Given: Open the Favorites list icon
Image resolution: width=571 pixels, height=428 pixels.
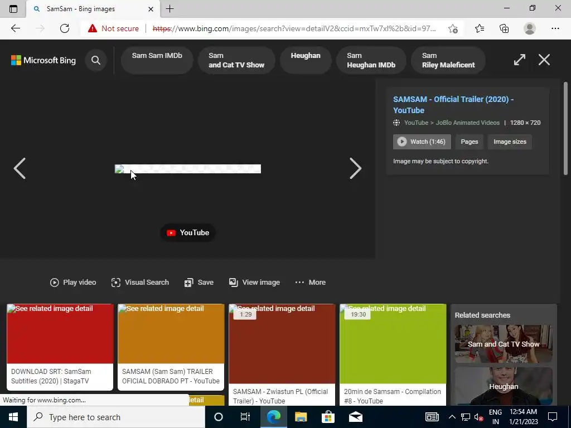Looking at the screenshot, I should 480,28.
